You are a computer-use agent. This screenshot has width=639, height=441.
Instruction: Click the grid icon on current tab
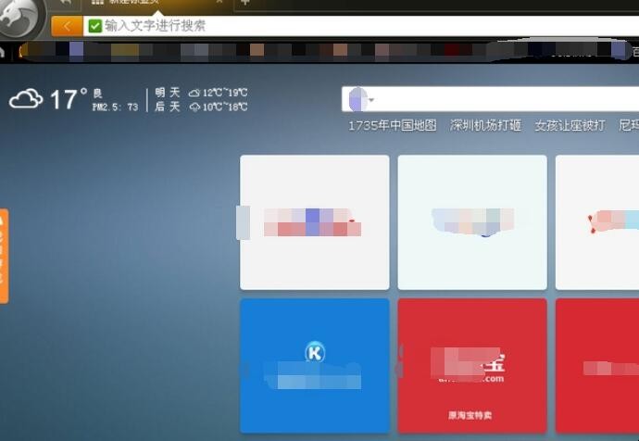point(97,3)
